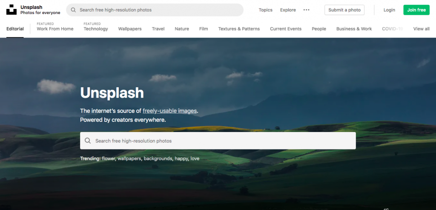Click the magnifier icon in top search bar
Screen dimensions: 436x210
73,10
